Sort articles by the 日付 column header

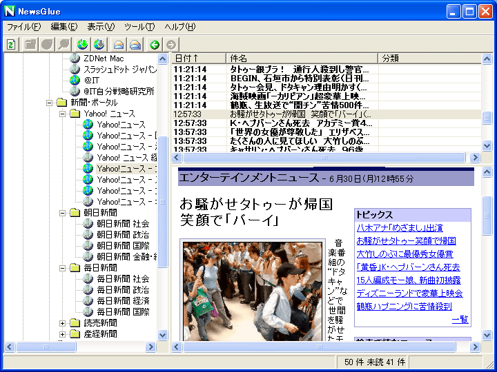coord(199,58)
